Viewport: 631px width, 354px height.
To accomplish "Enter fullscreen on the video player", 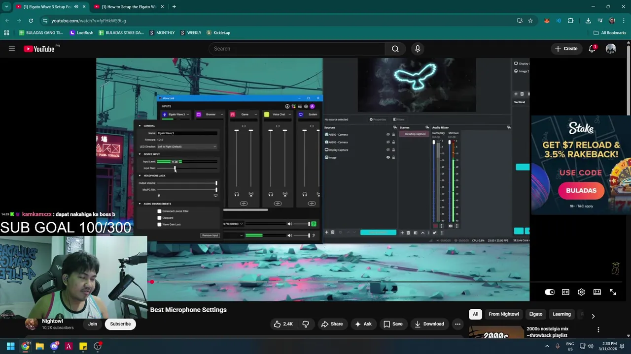I will (x=613, y=292).
